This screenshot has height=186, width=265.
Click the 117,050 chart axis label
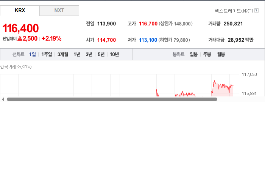pos(249,74)
